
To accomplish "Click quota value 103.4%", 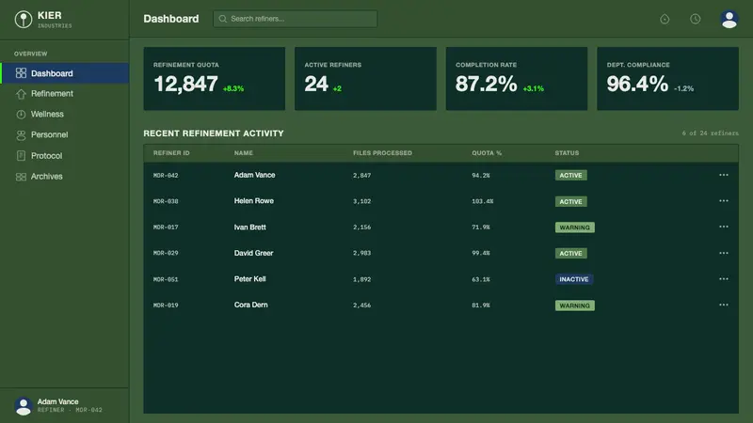I will pyautogui.click(x=483, y=201).
